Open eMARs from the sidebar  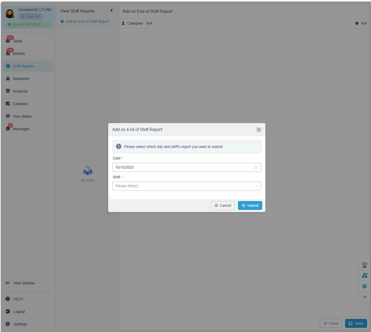[19, 54]
